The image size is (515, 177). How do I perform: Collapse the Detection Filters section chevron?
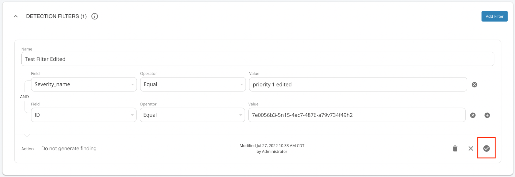(16, 16)
